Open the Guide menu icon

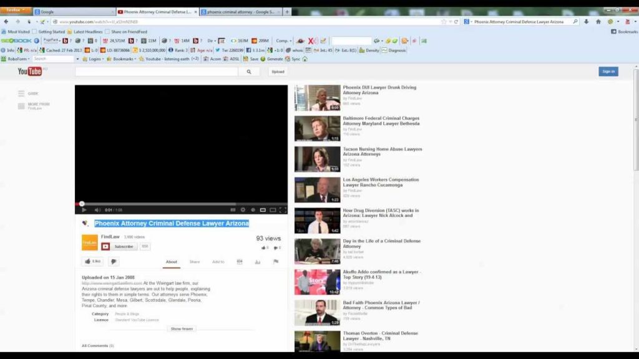(x=21, y=93)
